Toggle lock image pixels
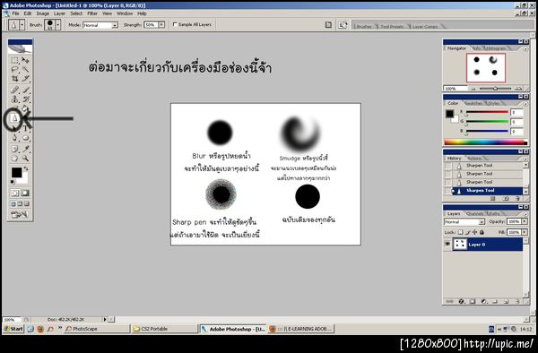 tap(468, 232)
